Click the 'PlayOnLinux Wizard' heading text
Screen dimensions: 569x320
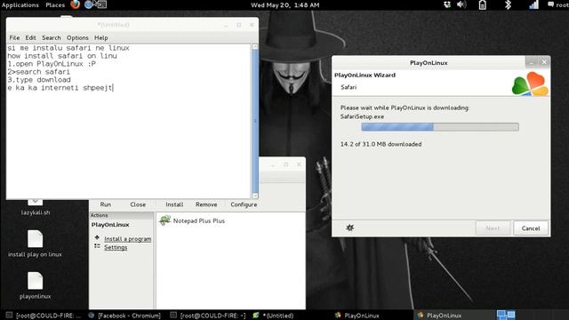tap(365, 75)
